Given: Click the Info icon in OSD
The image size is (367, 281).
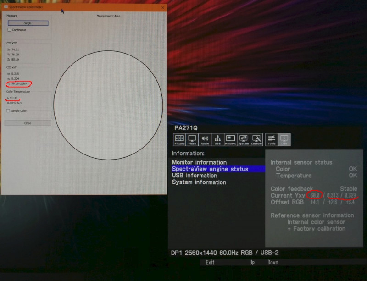Looking at the screenshot, I should pyautogui.click(x=284, y=139).
